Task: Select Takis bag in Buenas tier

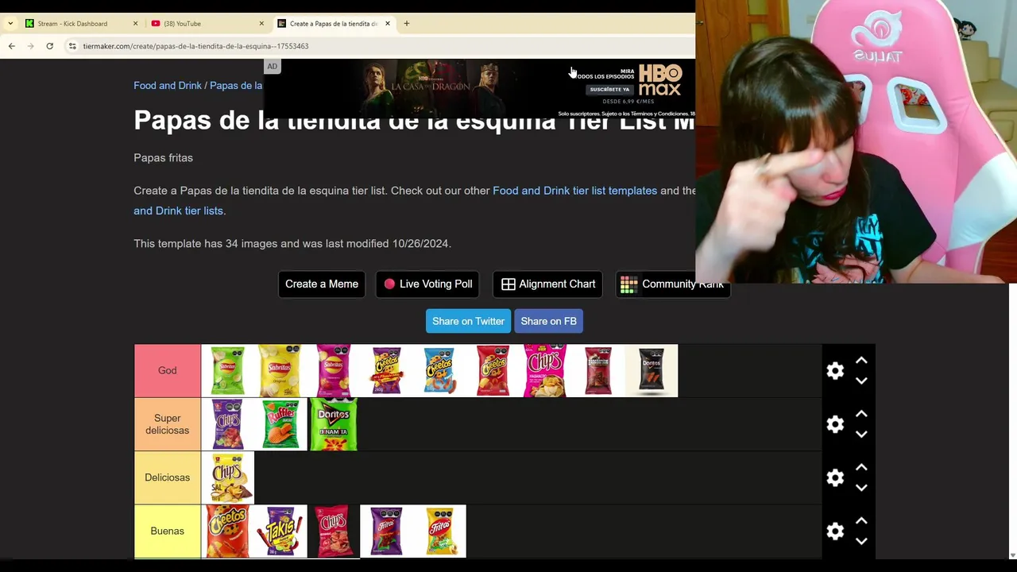Action: click(x=280, y=531)
